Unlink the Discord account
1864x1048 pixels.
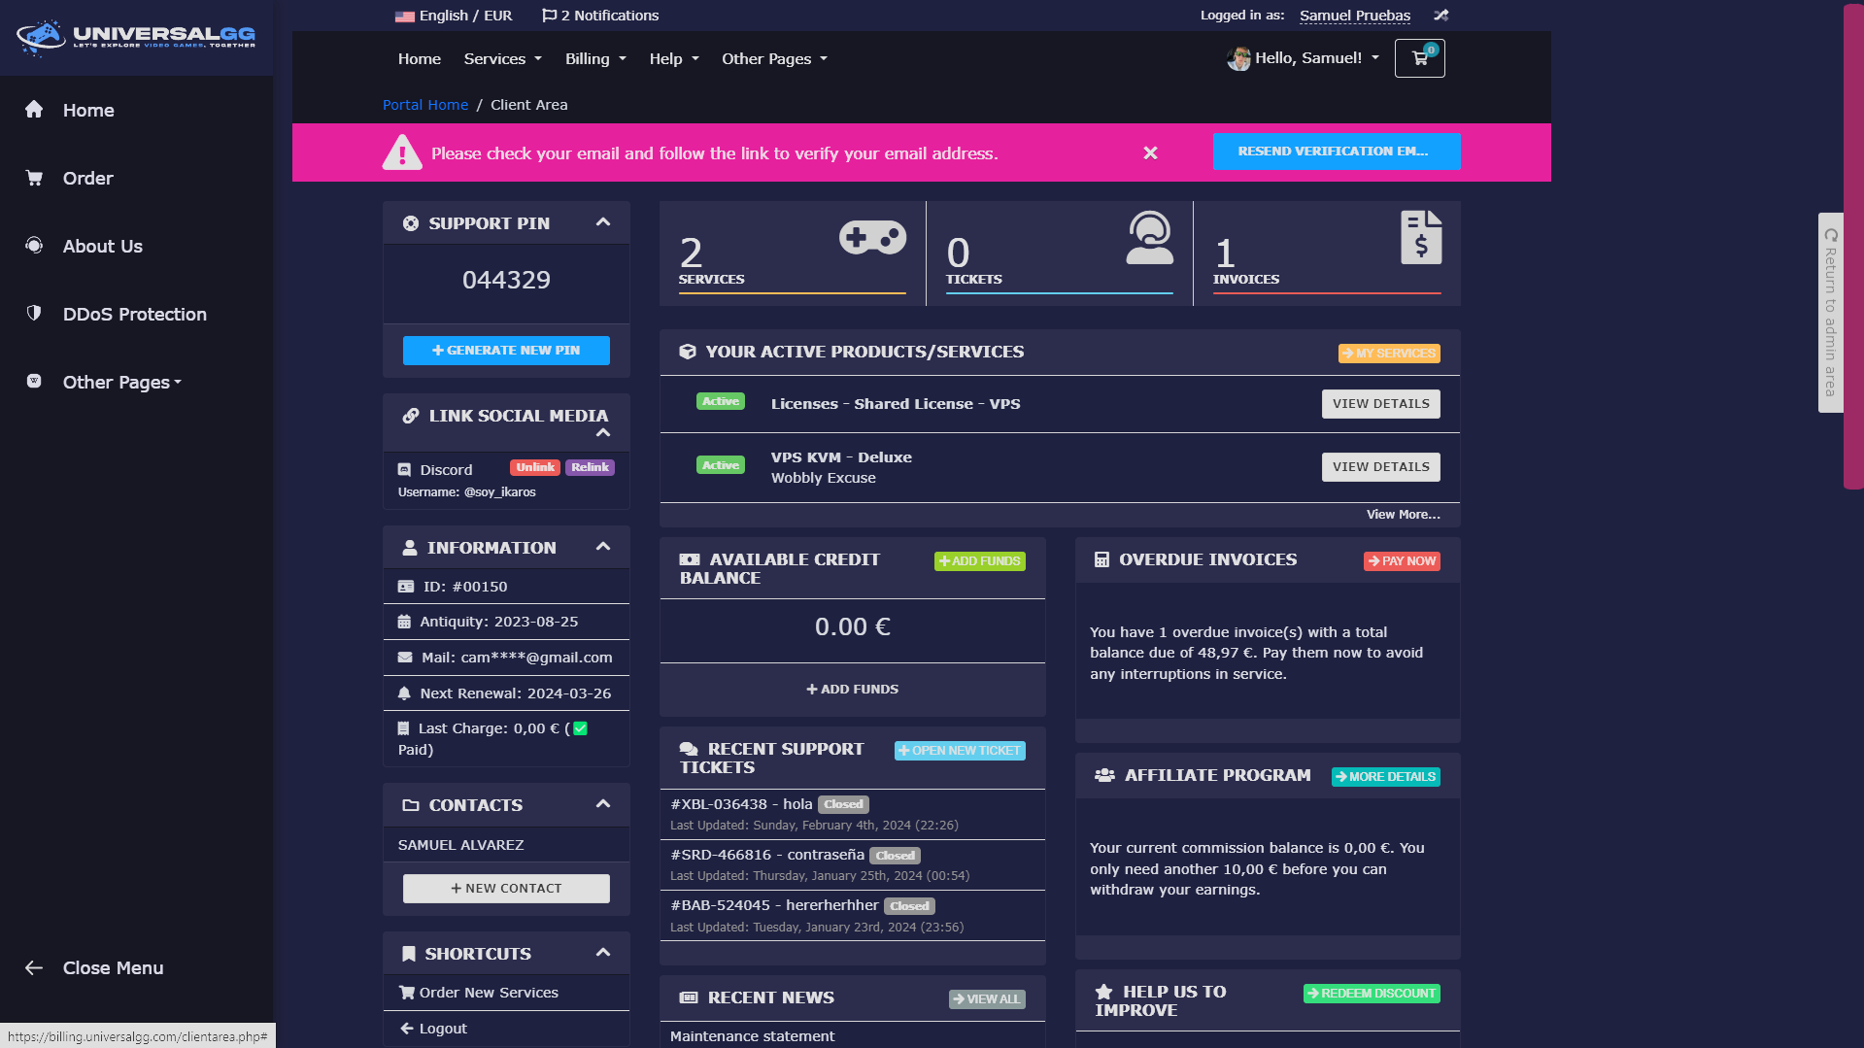534,467
